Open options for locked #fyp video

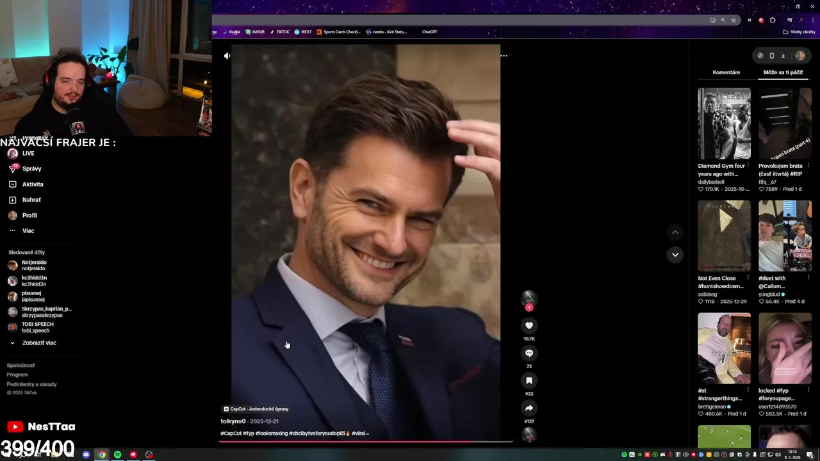(808, 390)
